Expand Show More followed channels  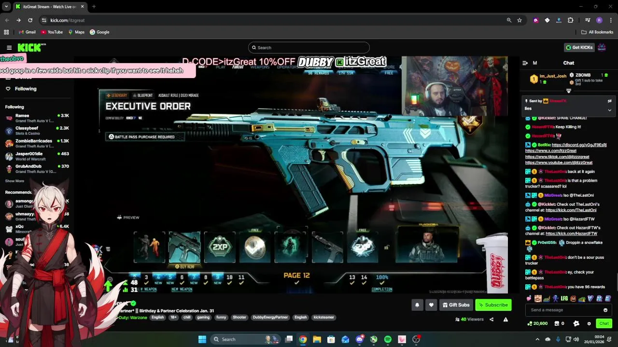[14, 181]
